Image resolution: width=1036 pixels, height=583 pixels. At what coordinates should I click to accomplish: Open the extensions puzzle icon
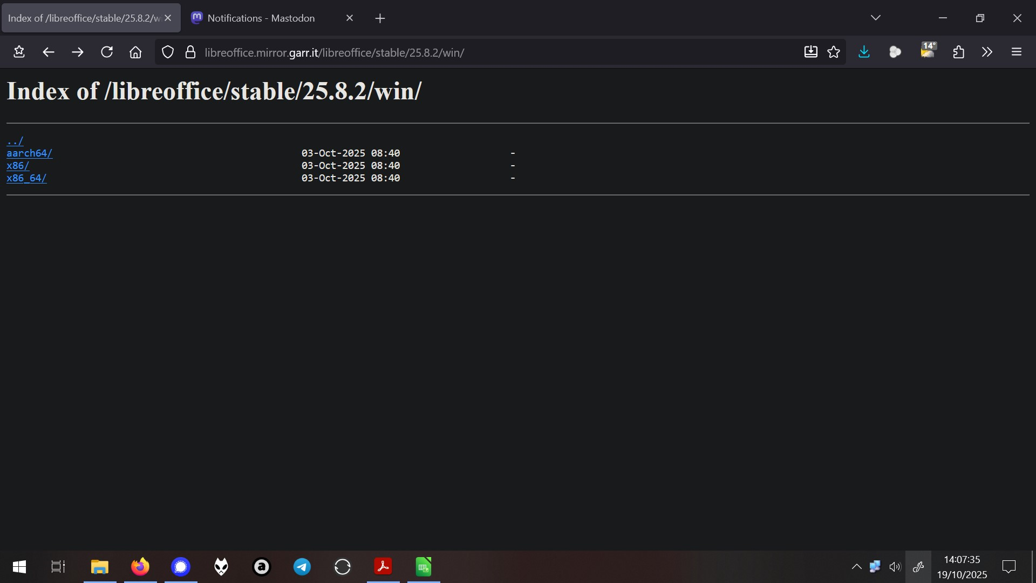(958, 52)
